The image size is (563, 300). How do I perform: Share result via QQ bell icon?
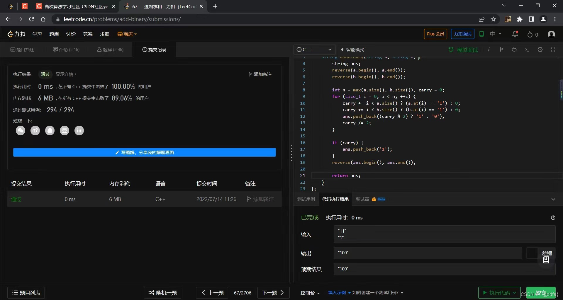tap(50, 131)
